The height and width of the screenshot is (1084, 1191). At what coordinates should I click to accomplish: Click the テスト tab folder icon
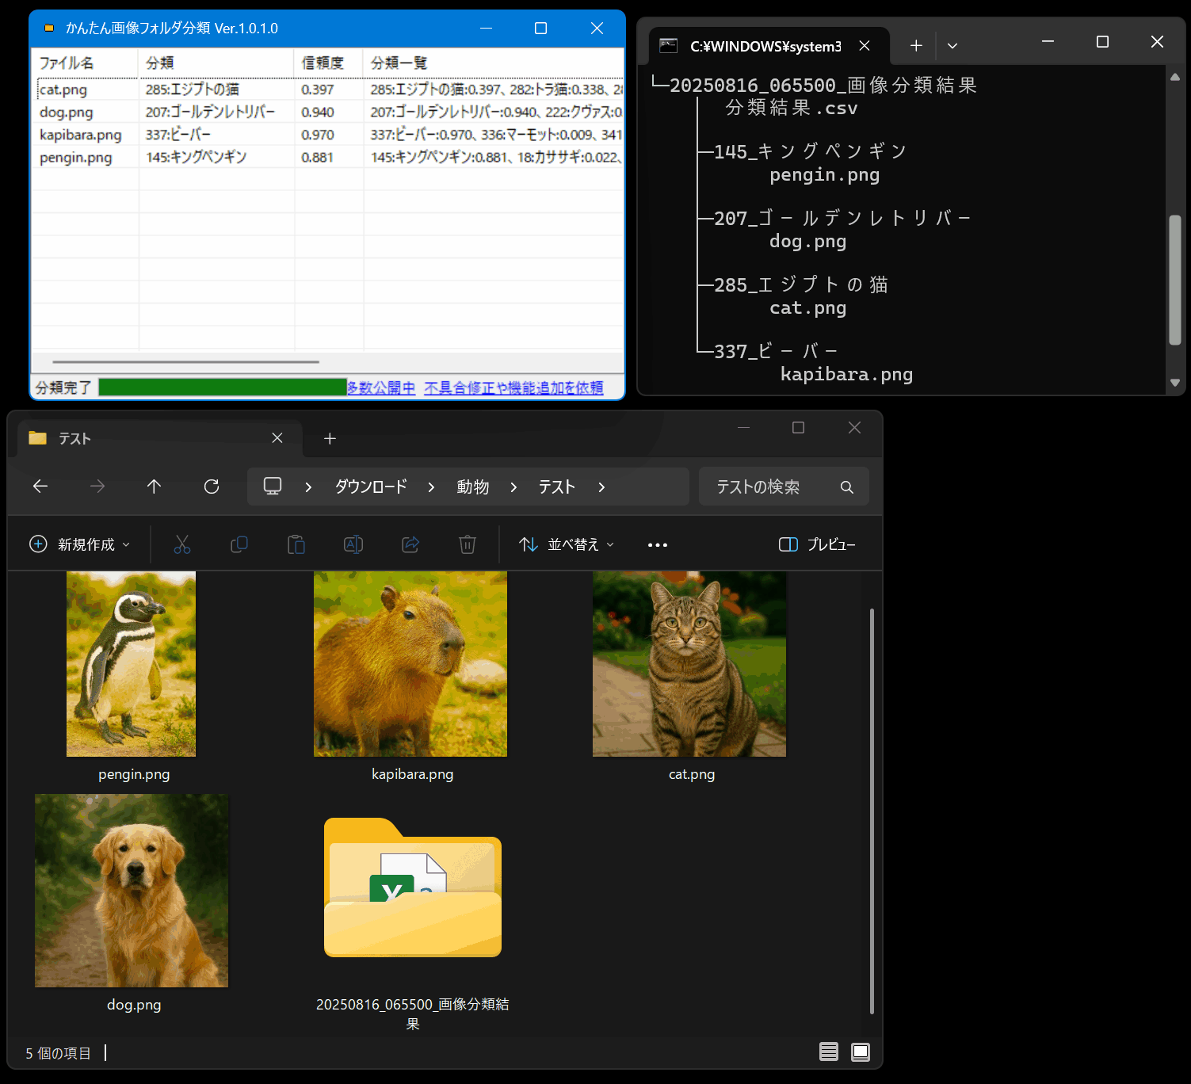pyautogui.click(x=37, y=437)
